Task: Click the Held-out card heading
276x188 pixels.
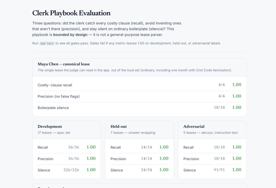Action: coord(118,127)
